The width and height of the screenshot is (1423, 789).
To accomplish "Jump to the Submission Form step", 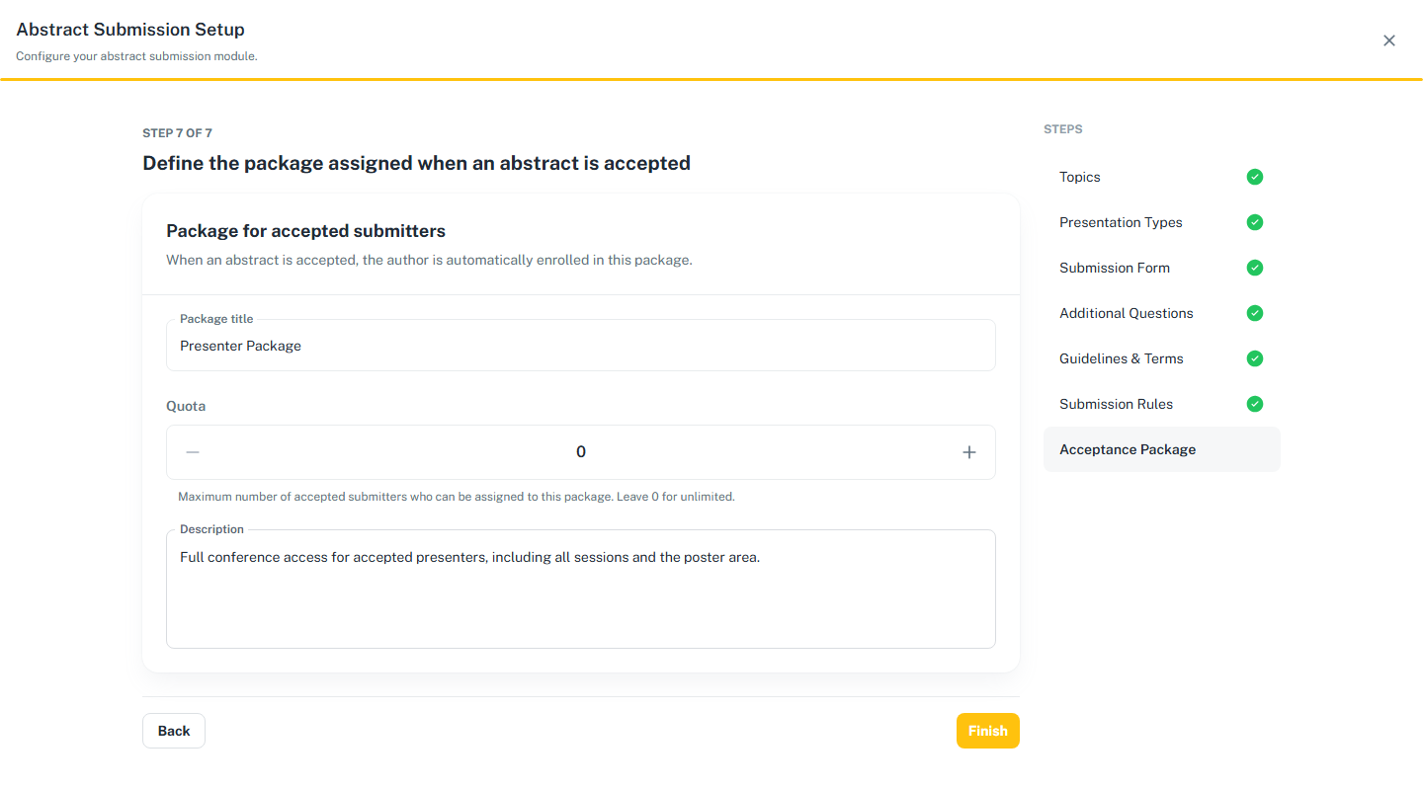I will pyautogui.click(x=1162, y=268).
